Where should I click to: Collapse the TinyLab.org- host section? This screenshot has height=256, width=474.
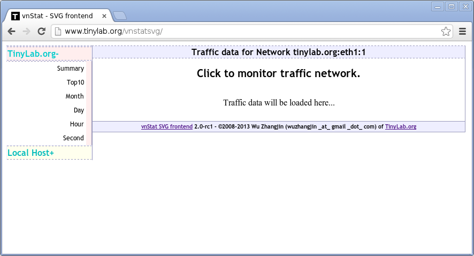click(x=33, y=54)
